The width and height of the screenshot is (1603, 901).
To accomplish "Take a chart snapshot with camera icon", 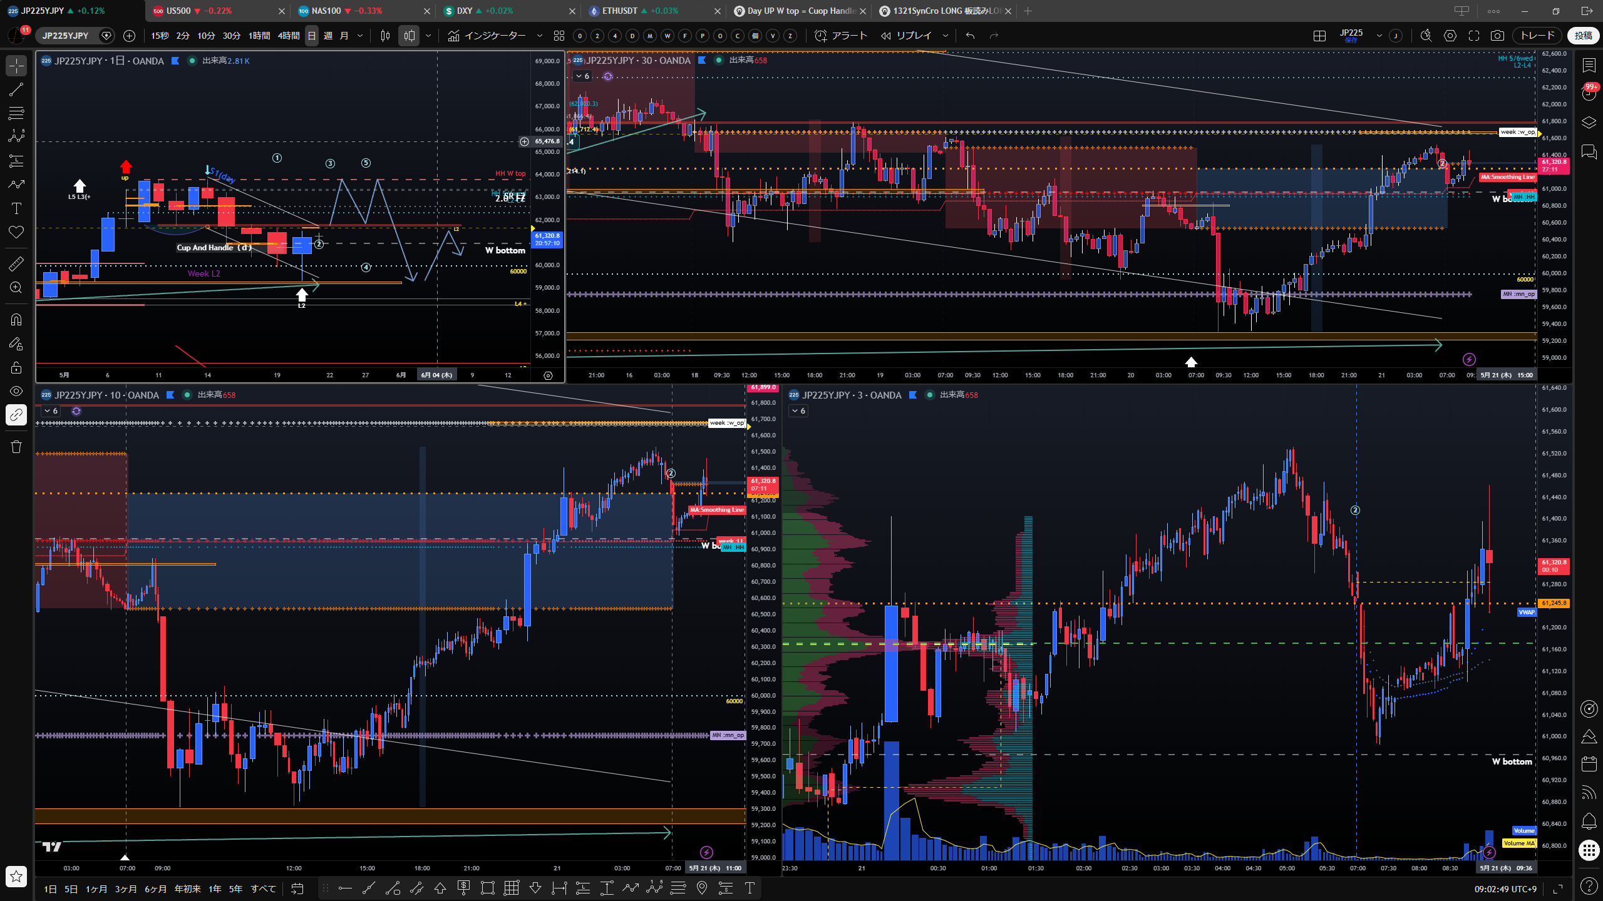I will [1497, 36].
